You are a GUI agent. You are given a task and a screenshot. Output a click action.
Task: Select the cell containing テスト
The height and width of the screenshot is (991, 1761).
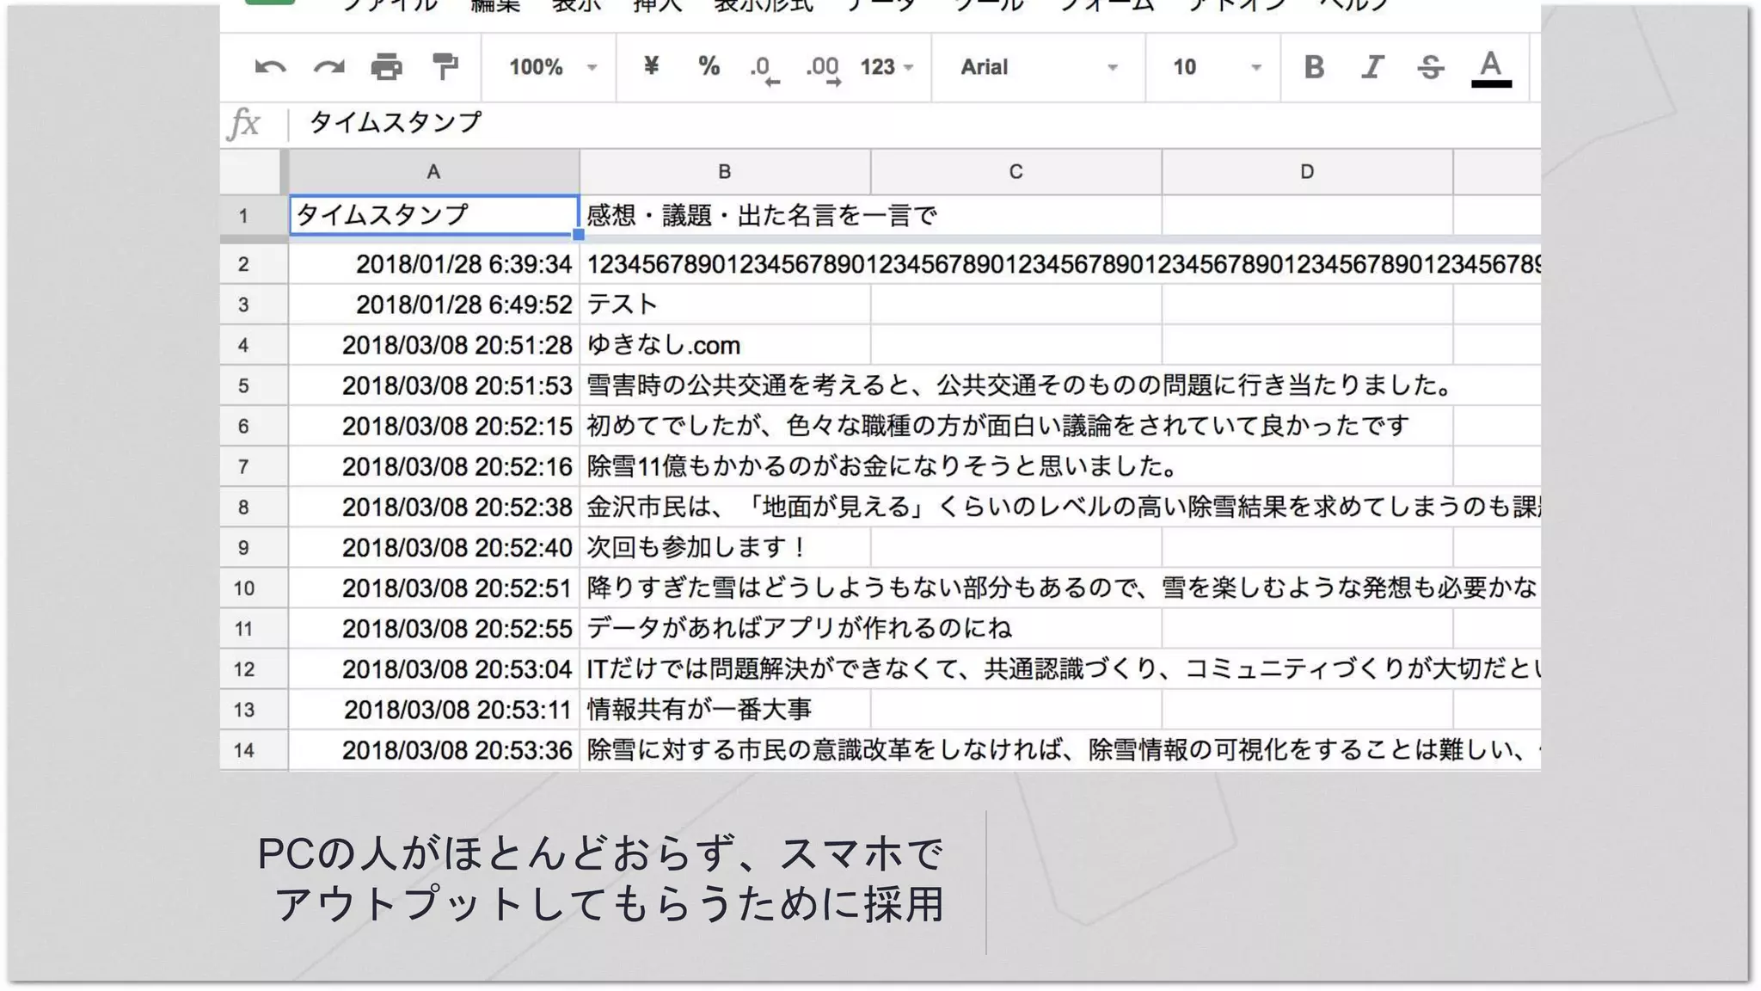725,305
